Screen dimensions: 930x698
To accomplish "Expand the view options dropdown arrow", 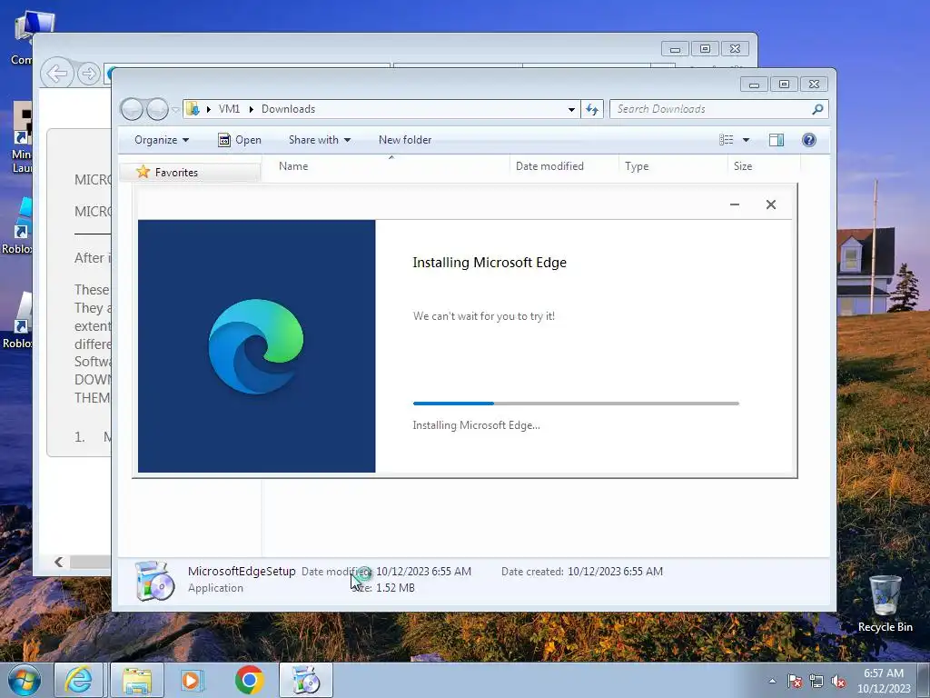I will [x=747, y=140].
